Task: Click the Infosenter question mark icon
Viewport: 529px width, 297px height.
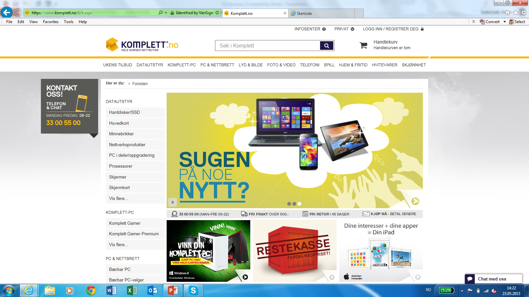Action: 324,29
